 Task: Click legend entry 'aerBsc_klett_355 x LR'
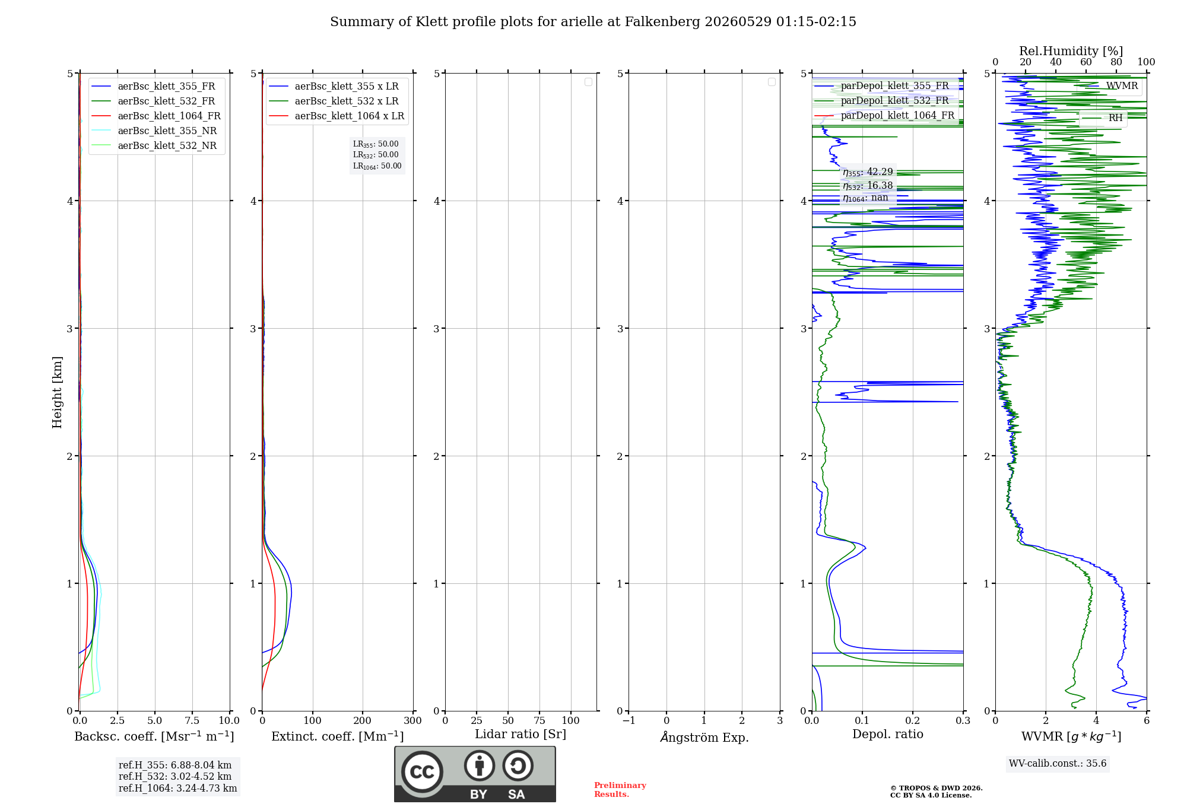(334, 86)
